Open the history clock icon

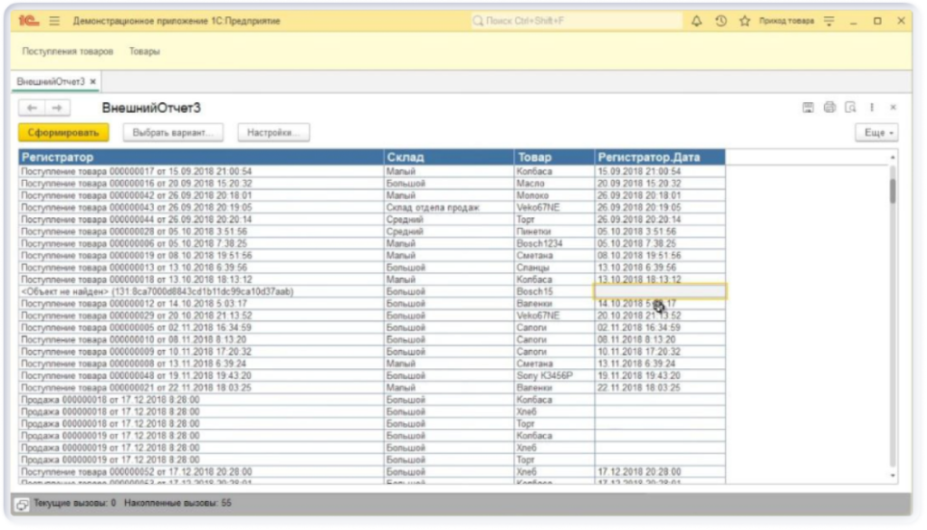click(721, 21)
